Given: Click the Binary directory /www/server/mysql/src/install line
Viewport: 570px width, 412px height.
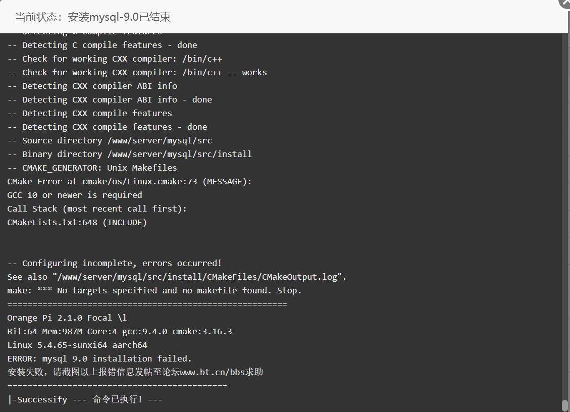Looking at the screenshot, I should click(129, 154).
